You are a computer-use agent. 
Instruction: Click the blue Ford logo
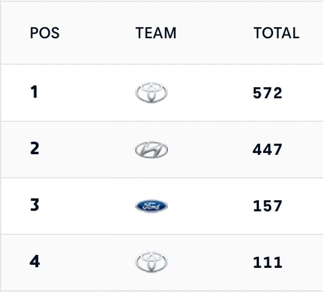(152, 206)
